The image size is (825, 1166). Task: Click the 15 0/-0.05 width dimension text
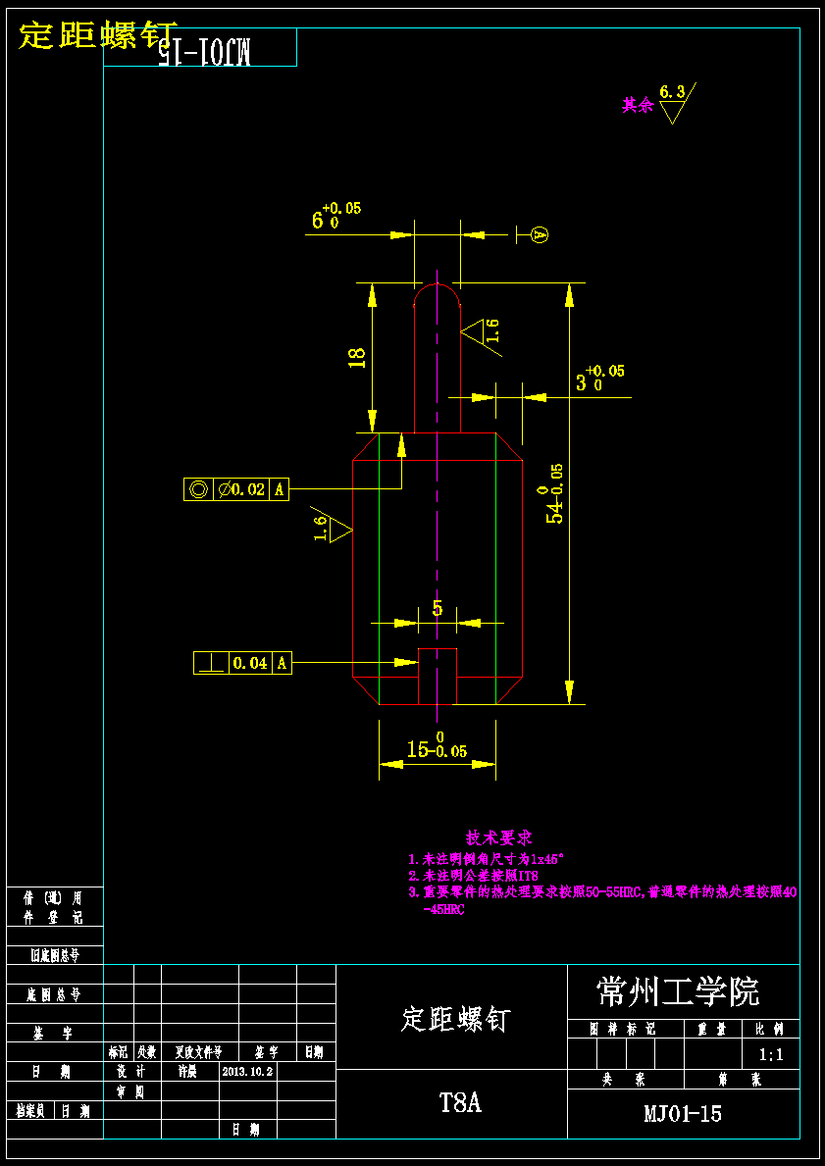(438, 746)
